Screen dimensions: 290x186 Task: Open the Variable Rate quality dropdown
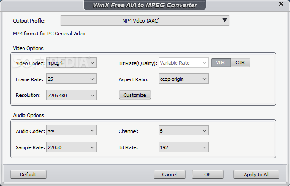183,63
